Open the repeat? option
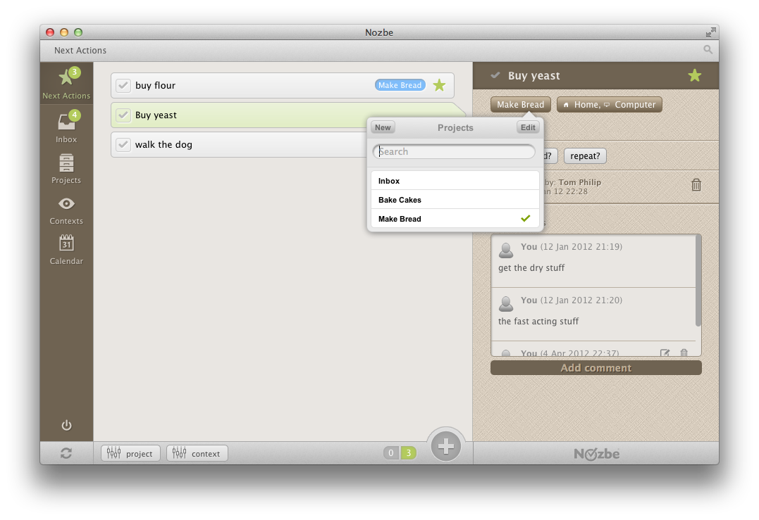The width and height of the screenshot is (759, 520). point(585,156)
